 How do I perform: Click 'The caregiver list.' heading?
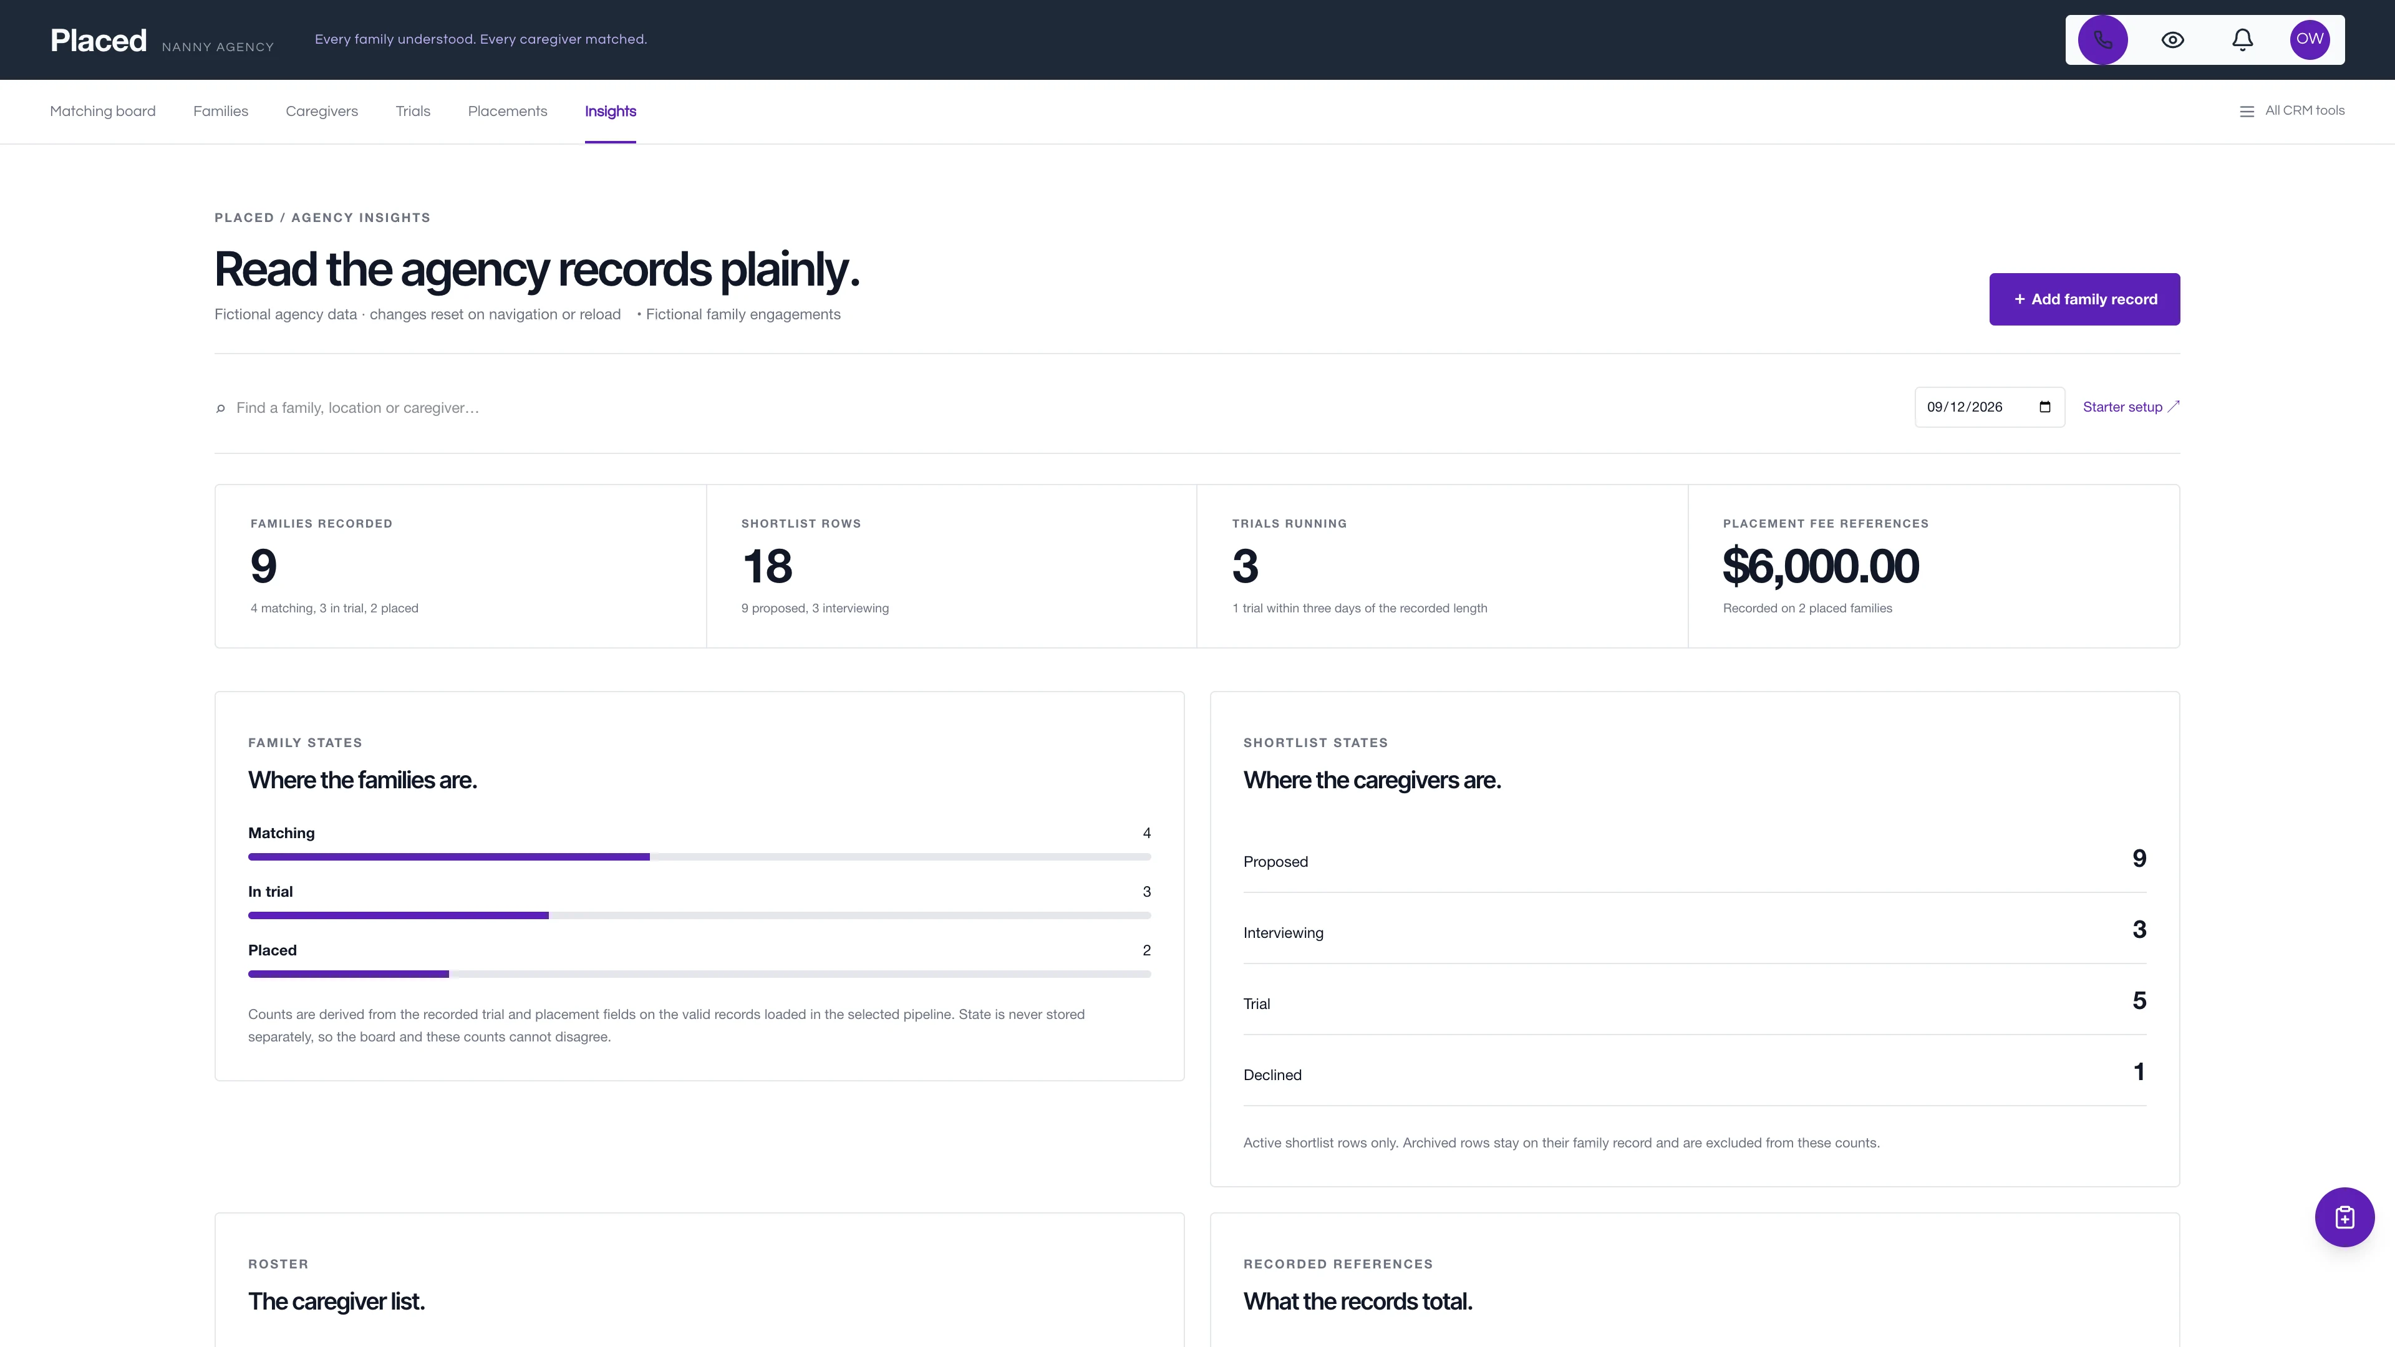pos(337,1301)
